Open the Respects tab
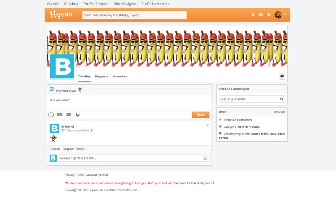 click(102, 77)
